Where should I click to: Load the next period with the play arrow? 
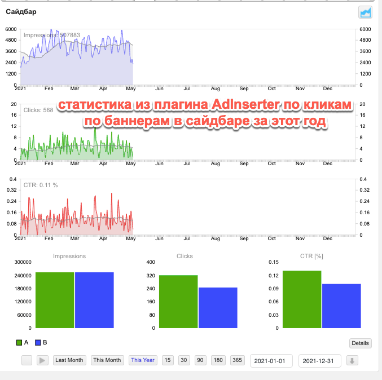pyautogui.click(x=42, y=360)
